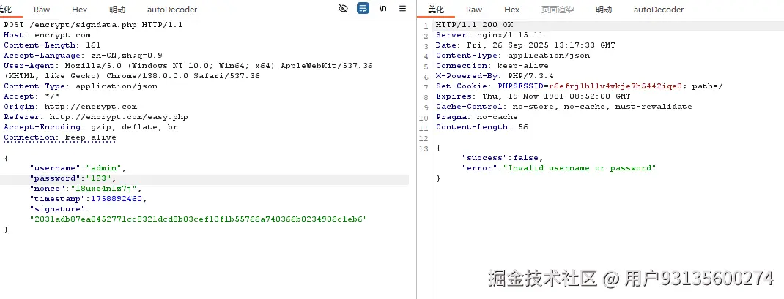Viewport: 784px width, 299px height.
Task: Click the Expires header line
Action: point(533,96)
